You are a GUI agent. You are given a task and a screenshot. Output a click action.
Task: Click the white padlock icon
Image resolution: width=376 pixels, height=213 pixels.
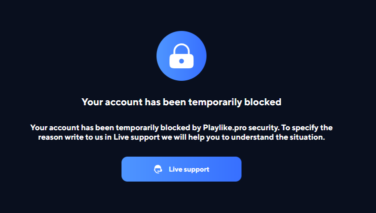pos(181,56)
